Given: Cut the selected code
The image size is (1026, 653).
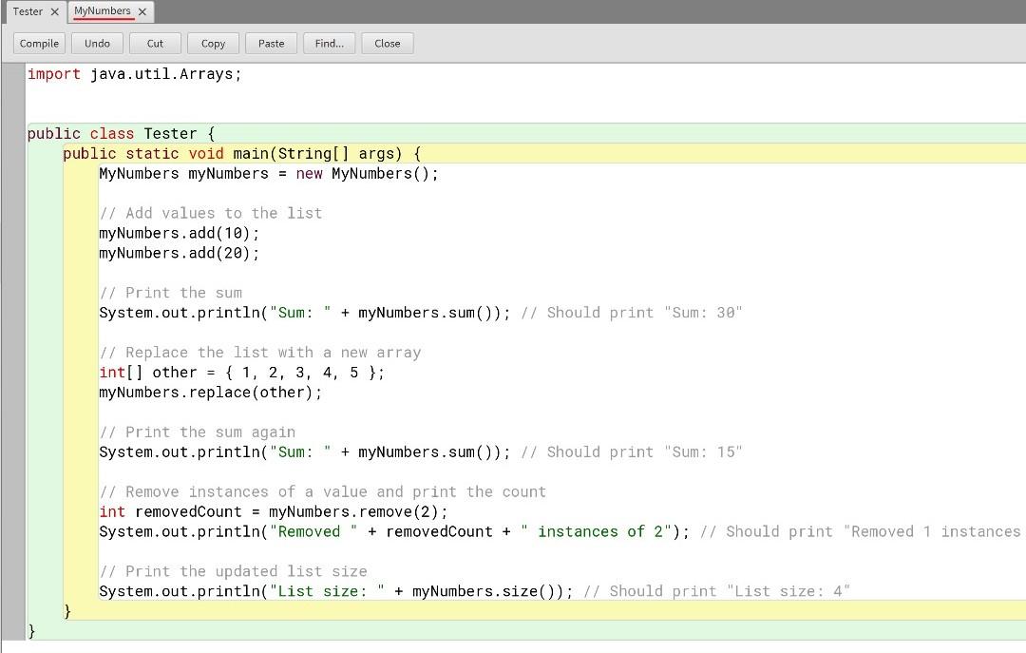Looking at the screenshot, I should pyautogui.click(x=154, y=43).
